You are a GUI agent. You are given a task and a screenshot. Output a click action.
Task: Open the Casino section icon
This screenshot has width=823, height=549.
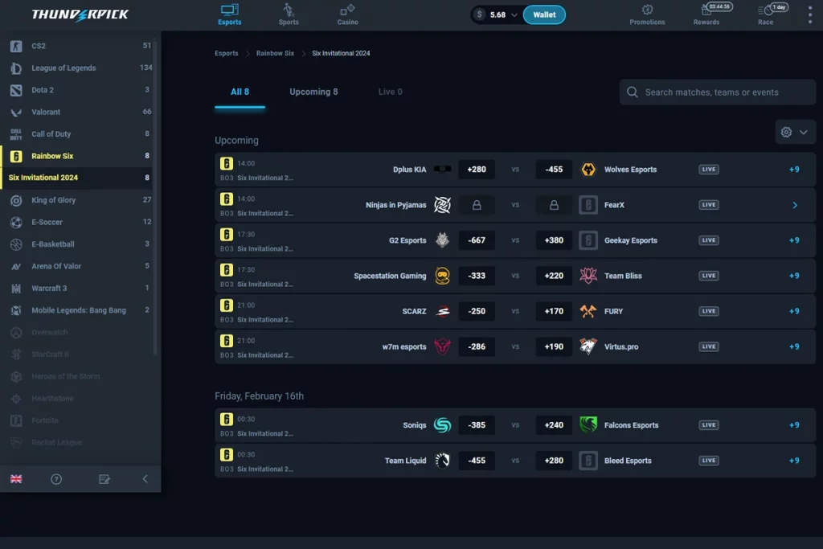coord(347,10)
